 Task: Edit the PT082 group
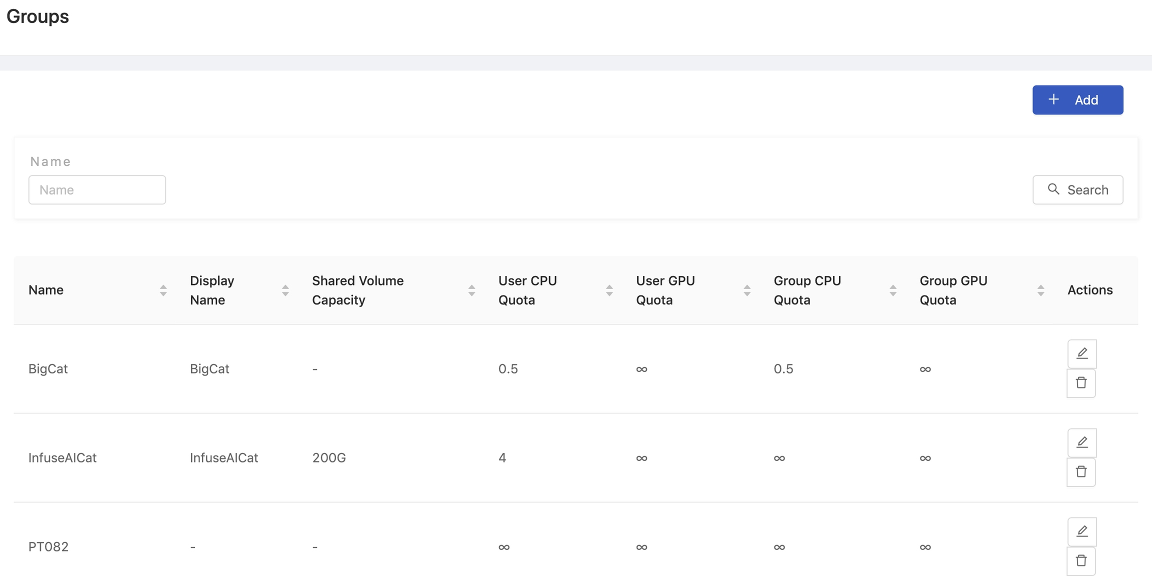[x=1082, y=531]
